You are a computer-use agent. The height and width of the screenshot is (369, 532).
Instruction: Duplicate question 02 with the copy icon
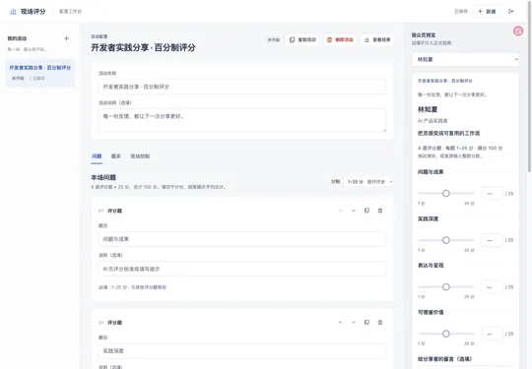coord(366,322)
